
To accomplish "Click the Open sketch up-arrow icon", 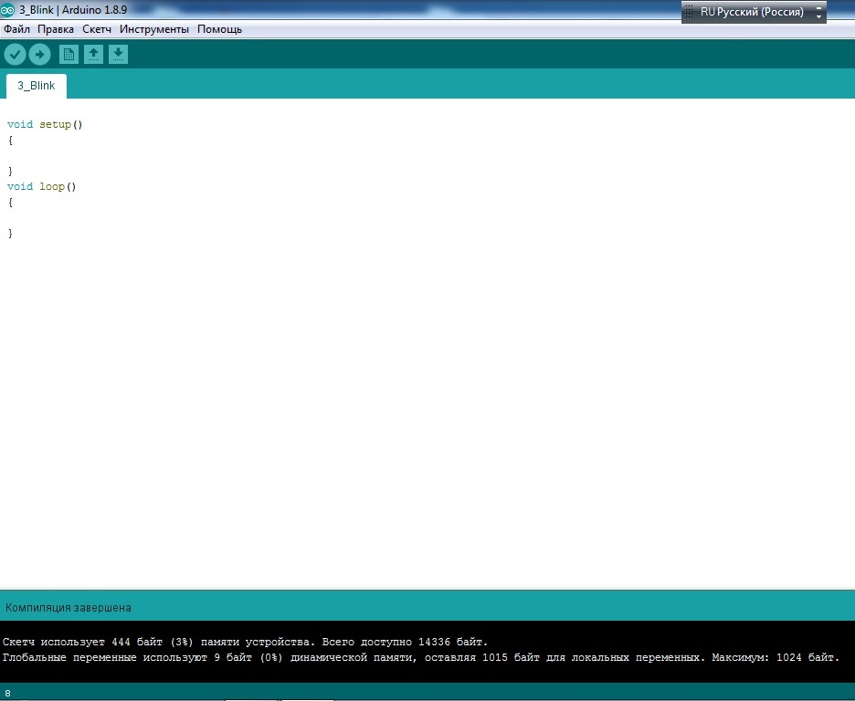I will (x=93, y=55).
